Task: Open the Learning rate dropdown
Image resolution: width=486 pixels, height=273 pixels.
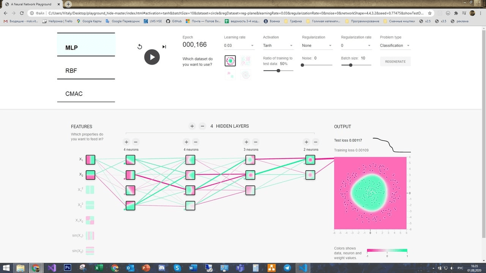Action: tap(239, 45)
